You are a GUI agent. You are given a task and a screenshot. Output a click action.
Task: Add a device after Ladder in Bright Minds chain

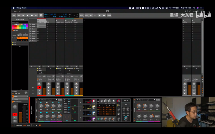tap(41, 72)
